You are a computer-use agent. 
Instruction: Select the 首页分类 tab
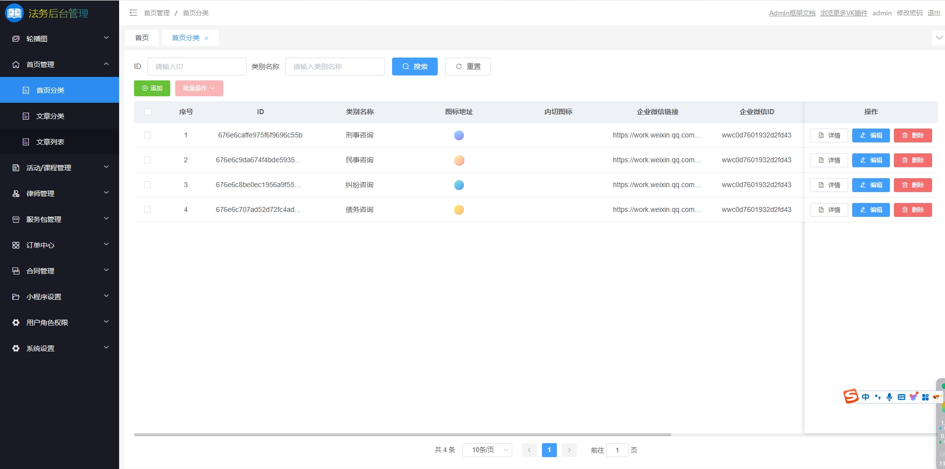point(186,38)
